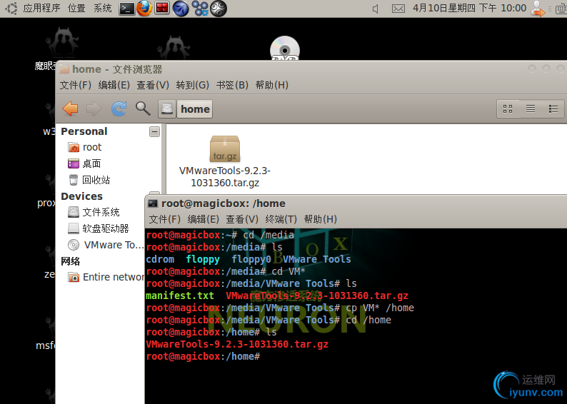Click the last root@magicbox:/home# prompt line

pos(203,356)
